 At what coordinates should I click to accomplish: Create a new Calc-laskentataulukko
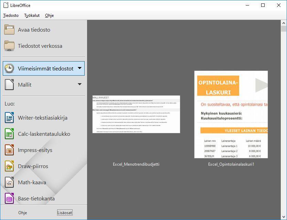point(44,134)
